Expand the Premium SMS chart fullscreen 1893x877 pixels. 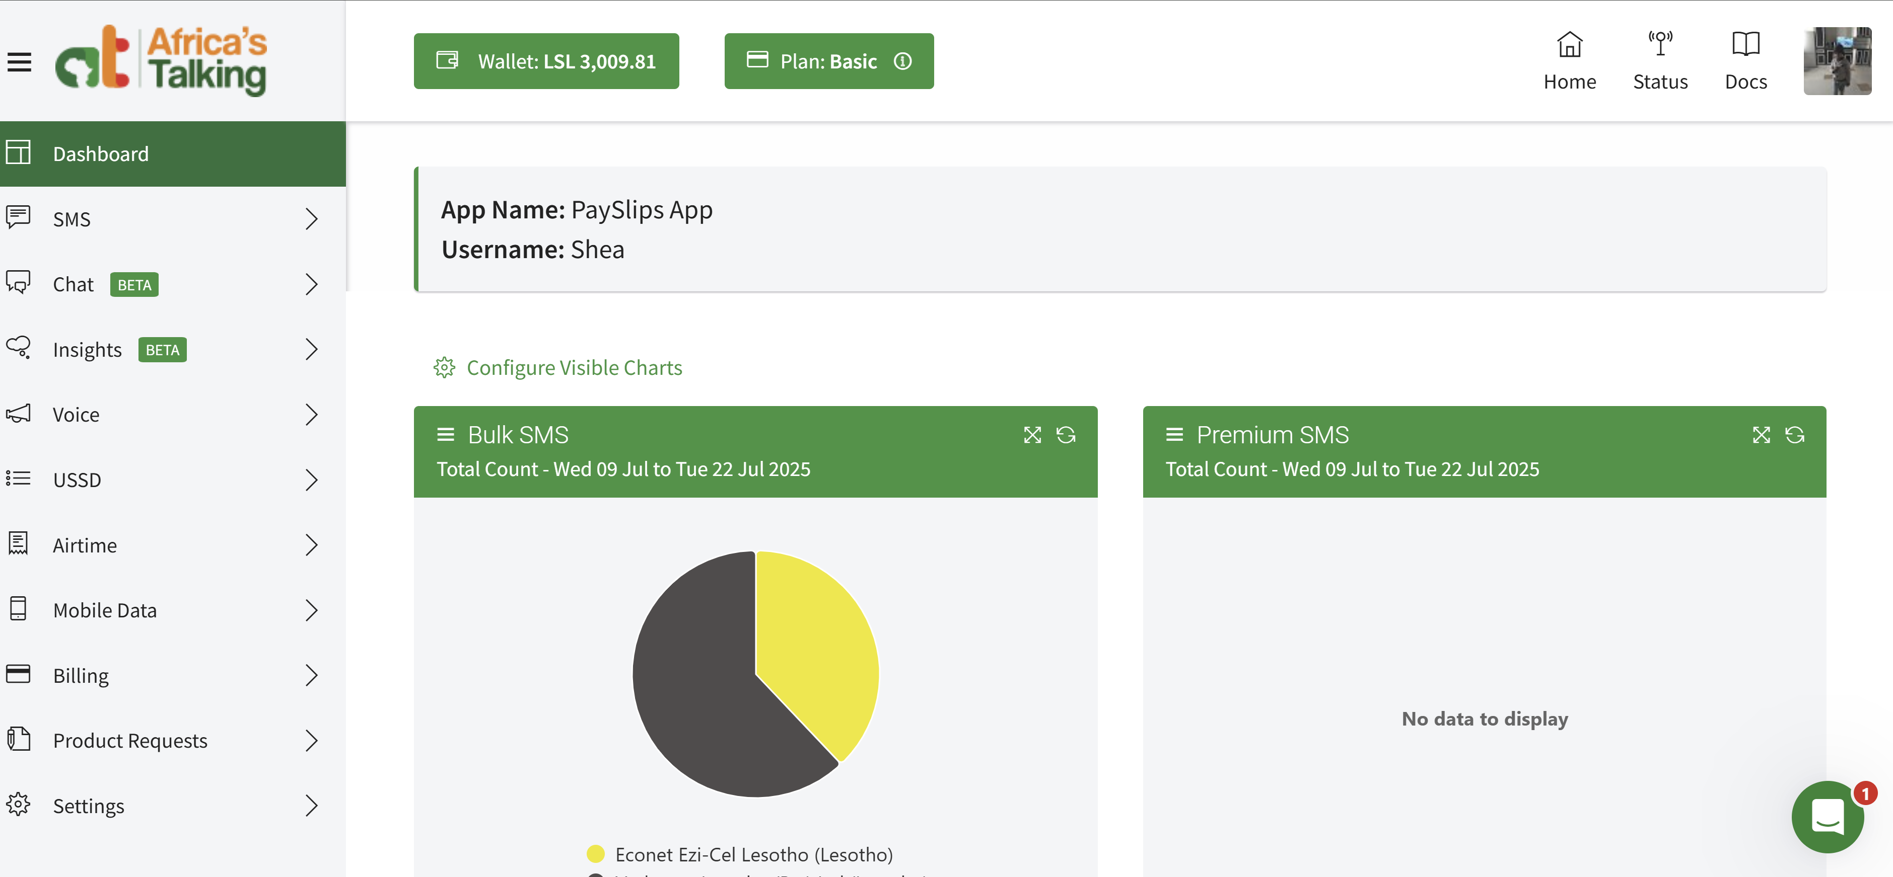pyautogui.click(x=1761, y=435)
